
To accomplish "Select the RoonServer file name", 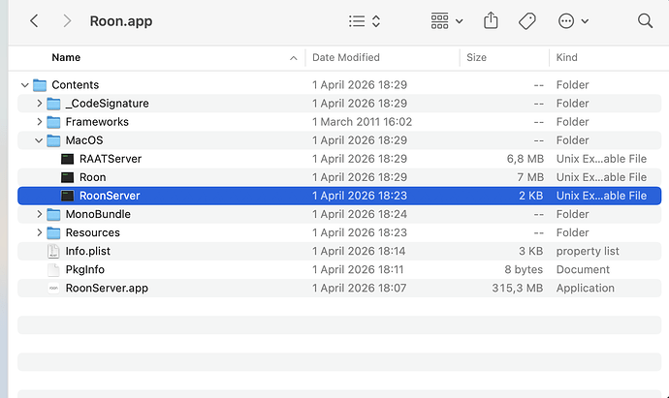I will (110, 196).
